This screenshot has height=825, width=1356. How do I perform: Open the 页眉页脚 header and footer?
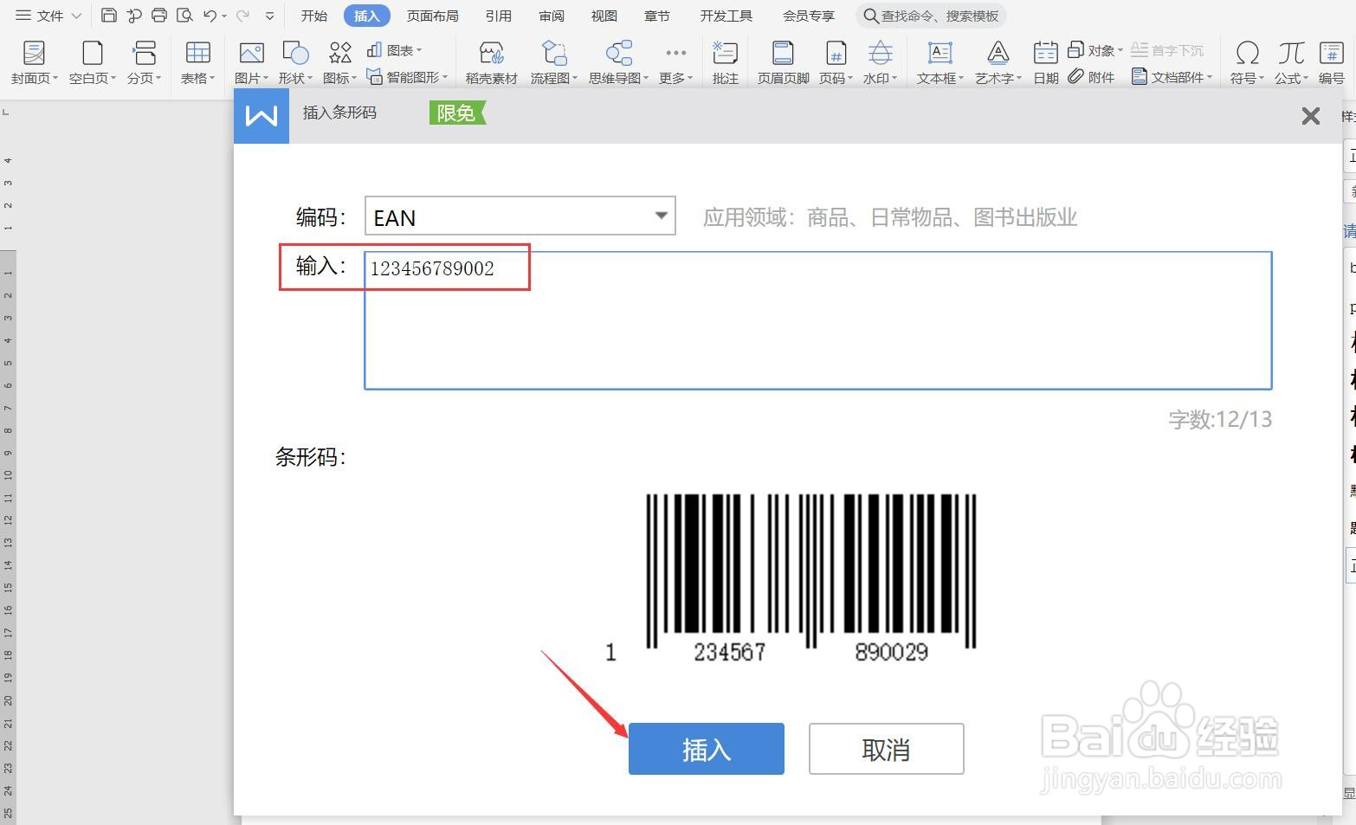[783, 62]
